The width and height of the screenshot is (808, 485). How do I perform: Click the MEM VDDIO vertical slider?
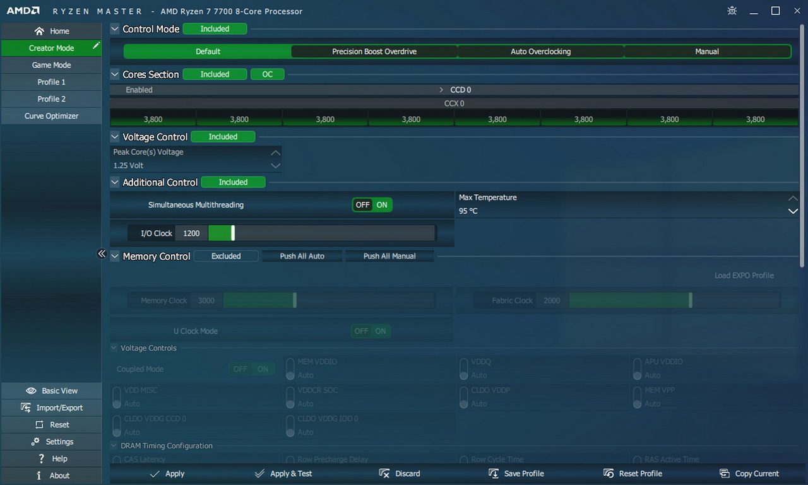[x=290, y=369]
